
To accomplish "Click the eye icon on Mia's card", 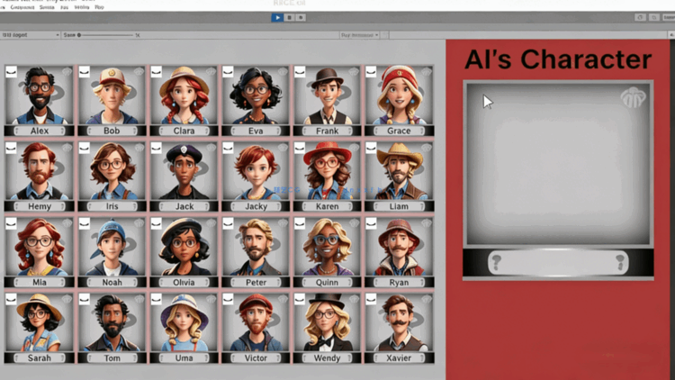I will click(x=12, y=223).
